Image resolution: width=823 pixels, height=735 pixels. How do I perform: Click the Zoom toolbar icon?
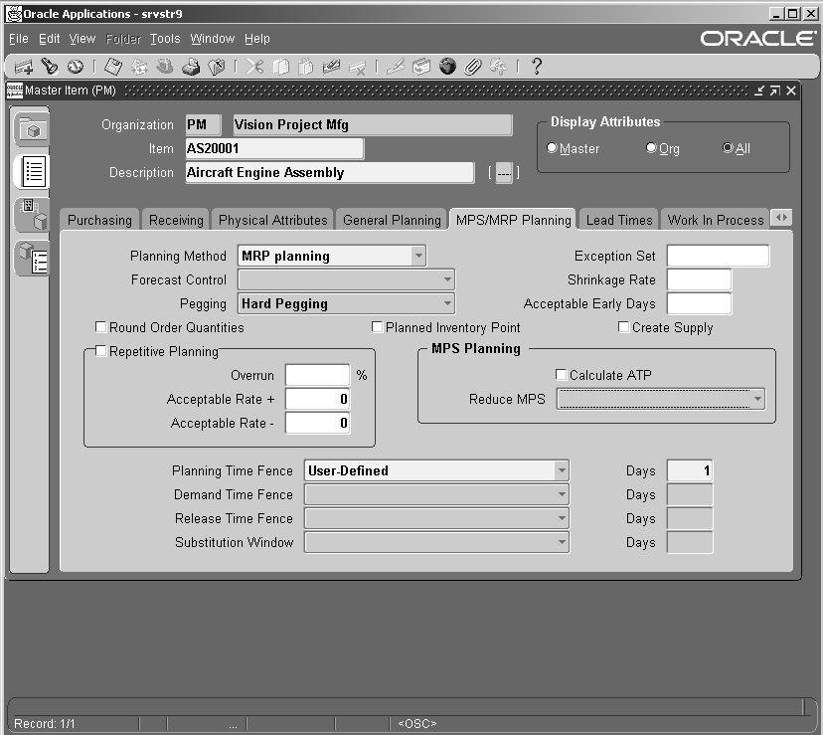(x=421, y=67)
